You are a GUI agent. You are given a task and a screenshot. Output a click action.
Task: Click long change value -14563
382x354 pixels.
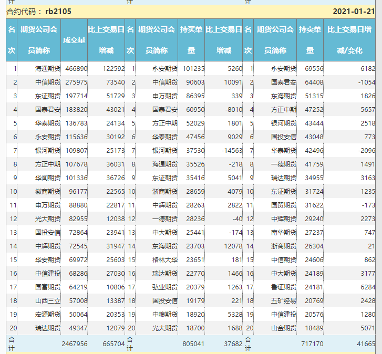232,150
